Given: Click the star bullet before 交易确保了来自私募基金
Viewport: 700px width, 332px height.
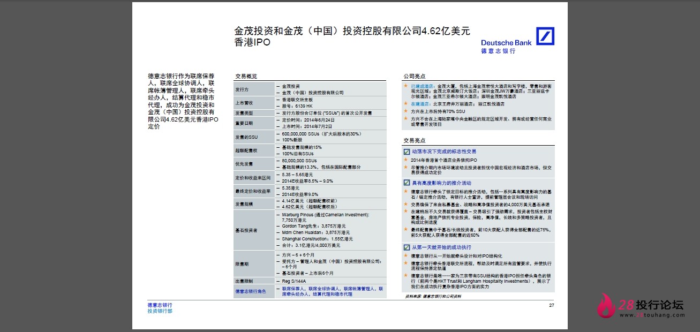Looking at the screenshot, I should click(x=406, y=205).
